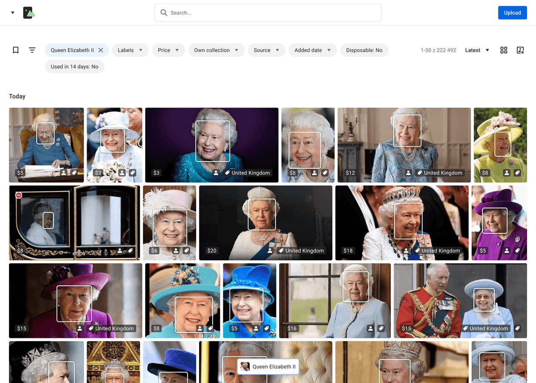
Task: Click the red restricted icon on carriage photo
Action: point(19,196)
